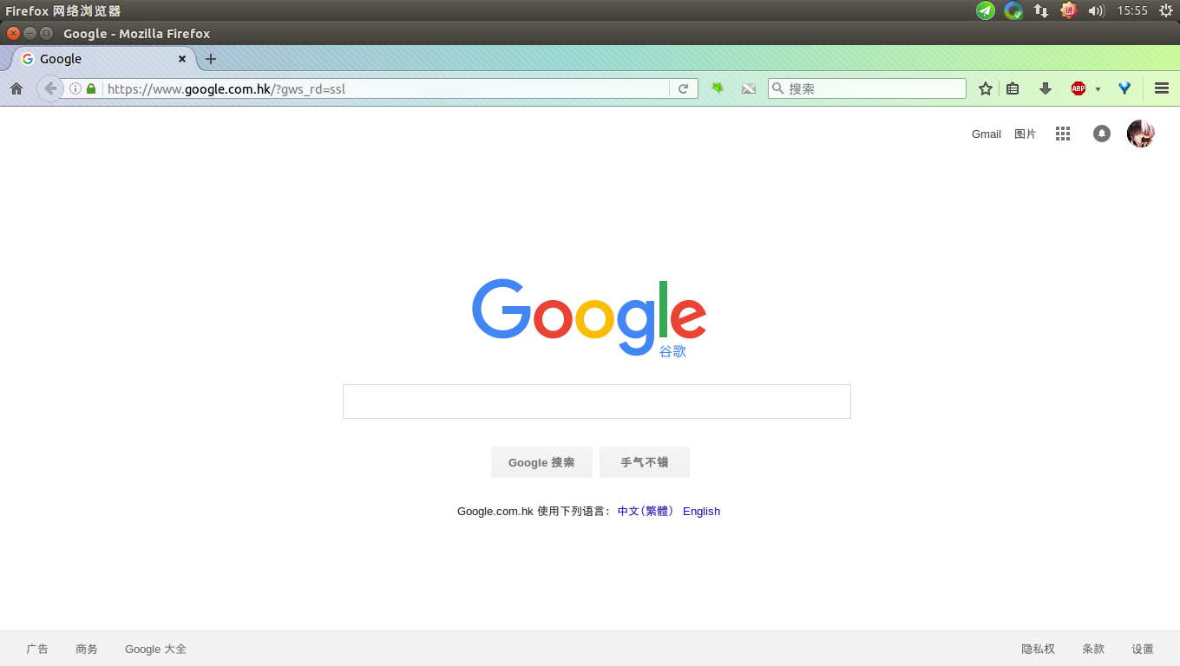Click the blue Y-shaped extension icon
Screen dimensions: 1180x666
1125,88
